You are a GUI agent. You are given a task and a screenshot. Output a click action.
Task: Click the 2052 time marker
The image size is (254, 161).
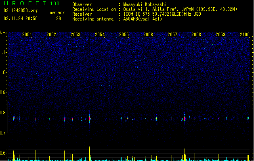[51, 35]
